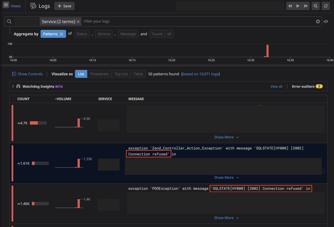The height and width of the screenshot is (227, 334).
Task: Open the Zend_Controller_Action_Exception message
Action: [x=216, y=151]
